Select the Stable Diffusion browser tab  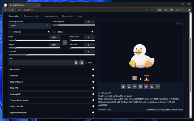pos(24,5)
